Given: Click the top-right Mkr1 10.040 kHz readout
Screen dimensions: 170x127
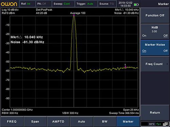Looking at the screenshot, I should (x=127, y=10).
